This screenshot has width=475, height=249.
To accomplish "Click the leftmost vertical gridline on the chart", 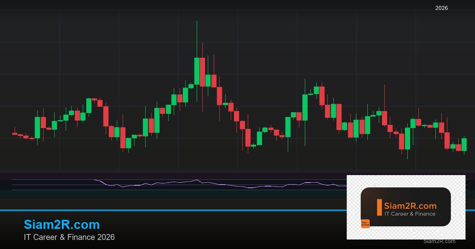I will [x=60, y=79].
